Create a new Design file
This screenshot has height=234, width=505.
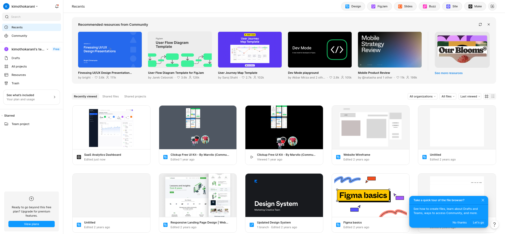click(353, 6)
